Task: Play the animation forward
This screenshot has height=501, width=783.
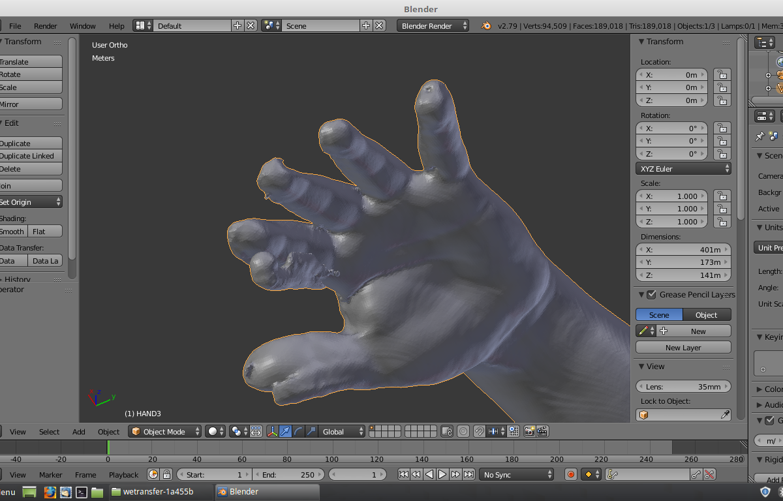Action: (x=442, y=474)
